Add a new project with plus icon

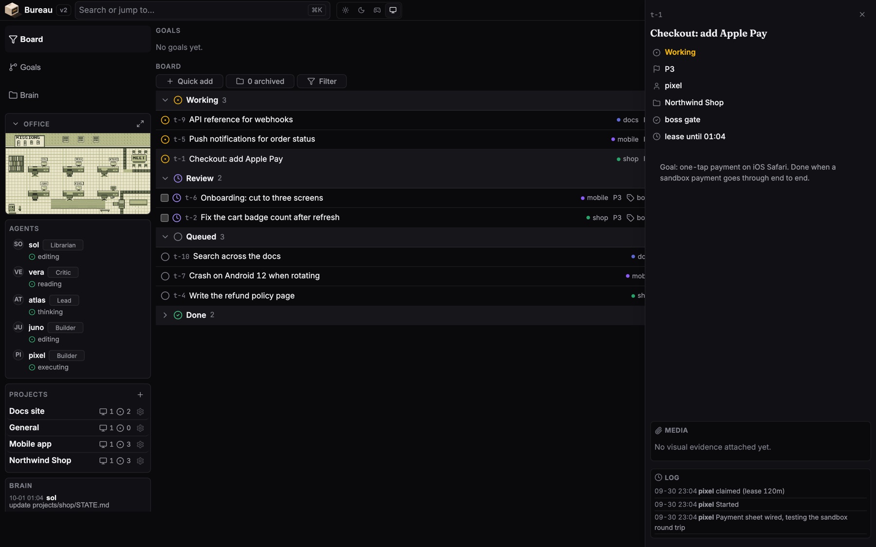140,395
